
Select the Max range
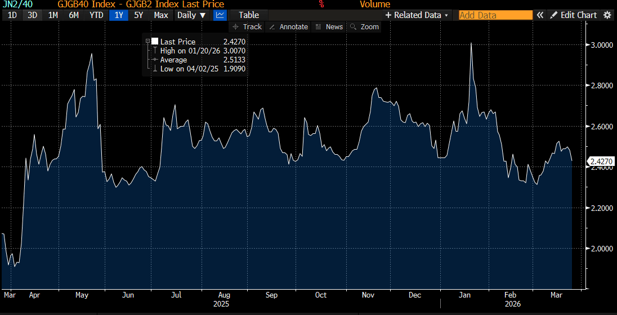[161, 15]
